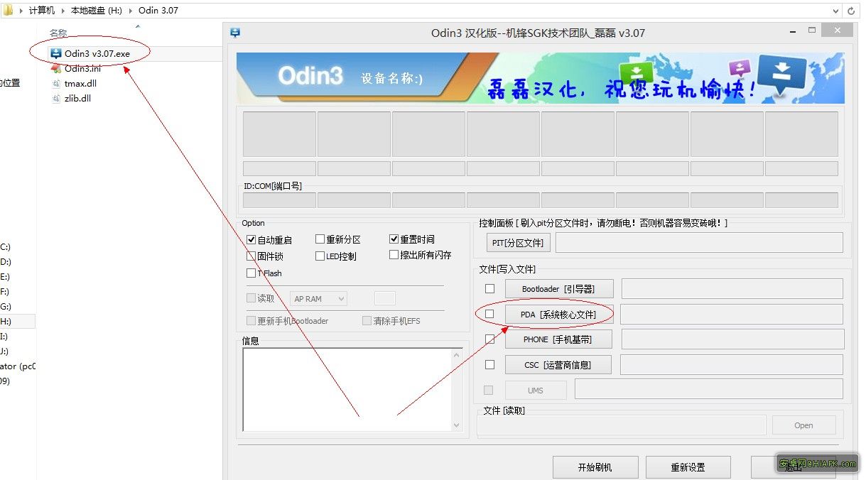Go to 本地磁盘 (H:) in breadcrumb
This screenshot has width=866, height=480.
pos(96,11)
